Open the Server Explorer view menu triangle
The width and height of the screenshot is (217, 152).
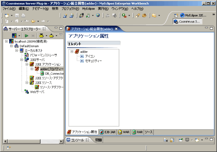(61, 34)
